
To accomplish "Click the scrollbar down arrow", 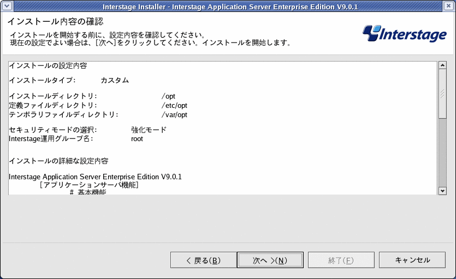I will coord(442,191).
